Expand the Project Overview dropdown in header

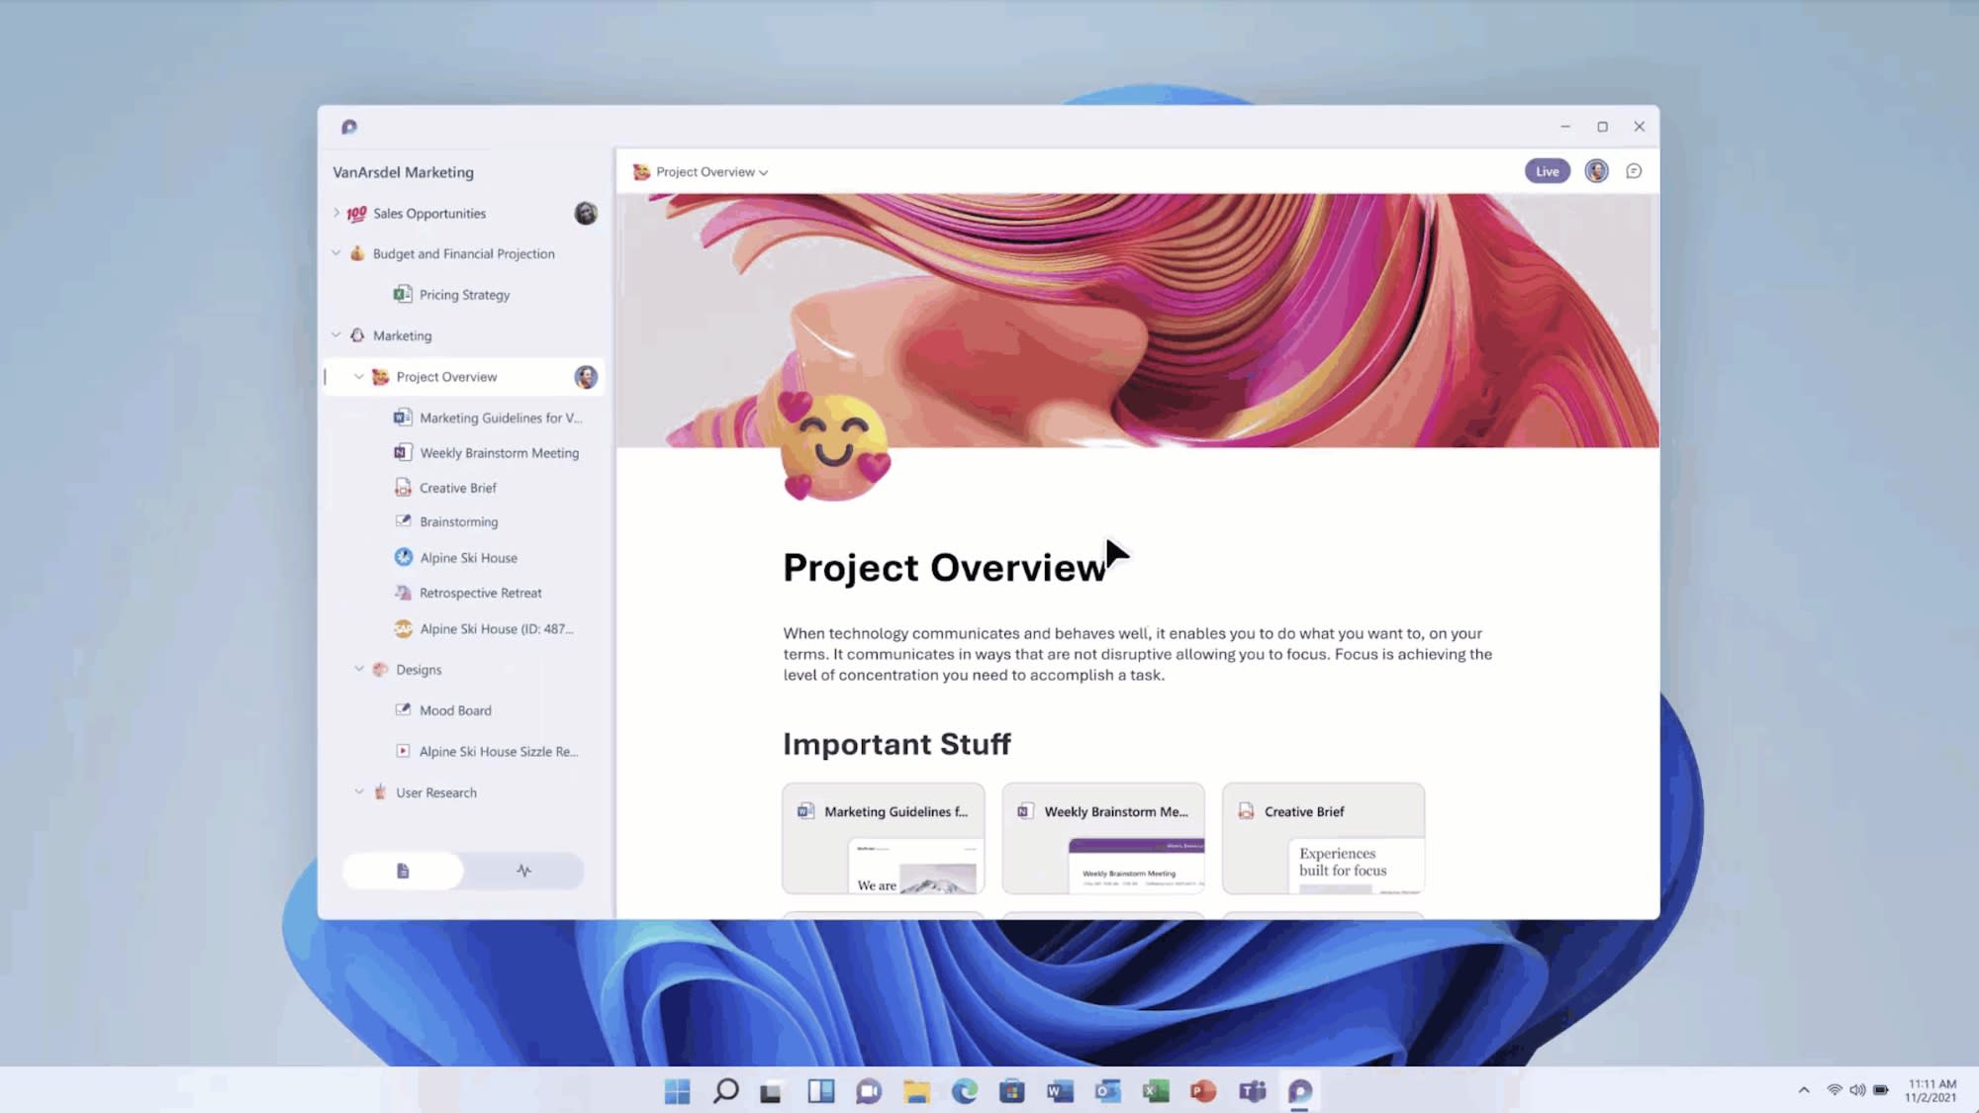[x=764, y=171]
